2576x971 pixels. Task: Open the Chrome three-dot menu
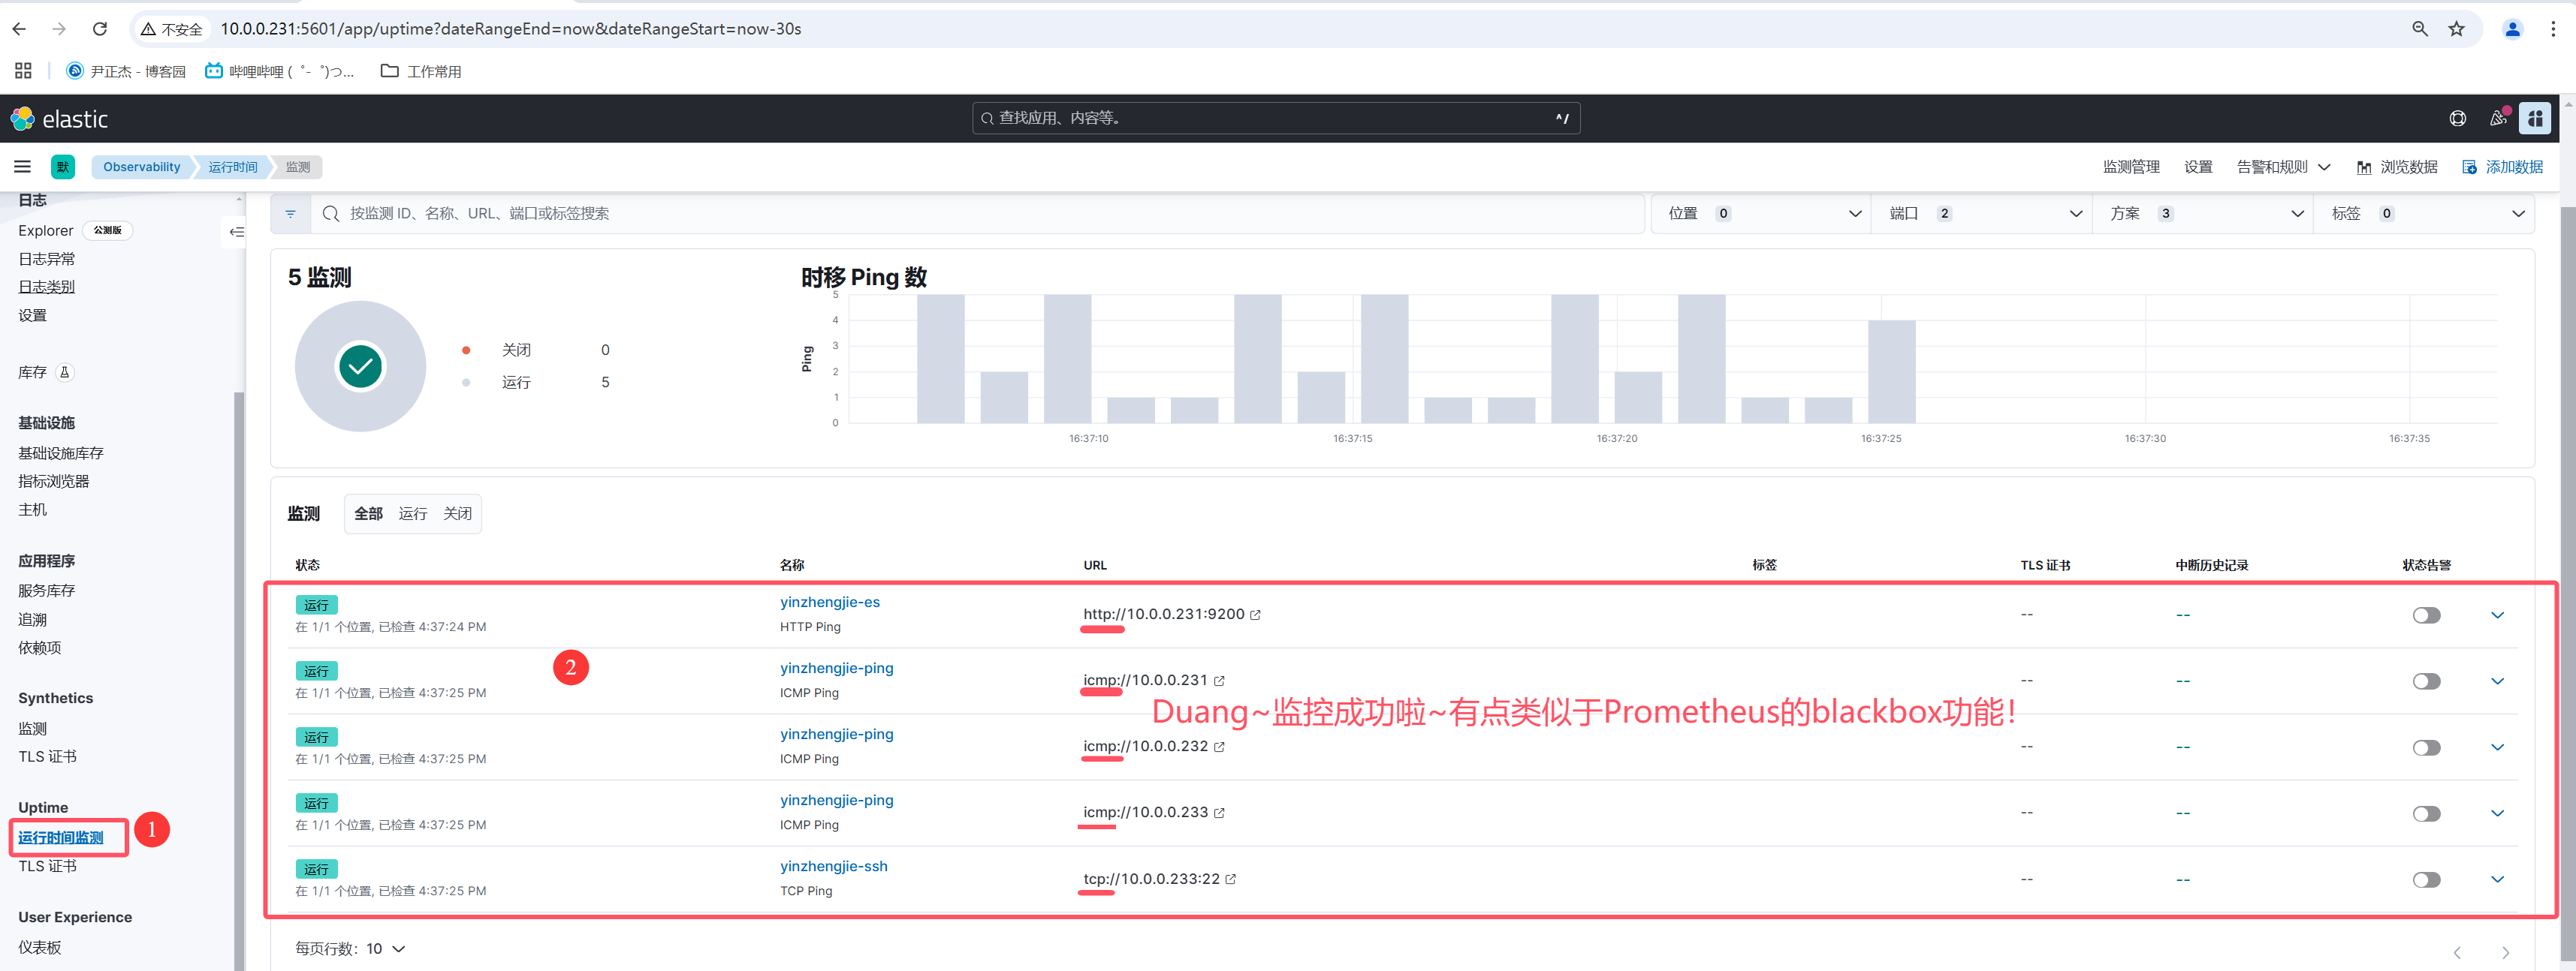click(2553, 29)
